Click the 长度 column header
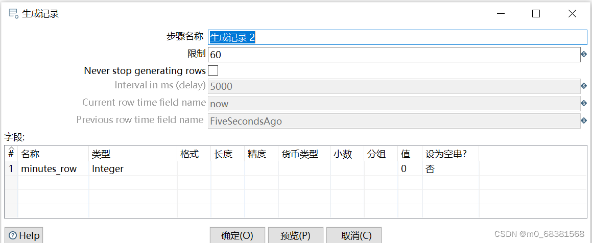592x243 pixels. [228, 154]
